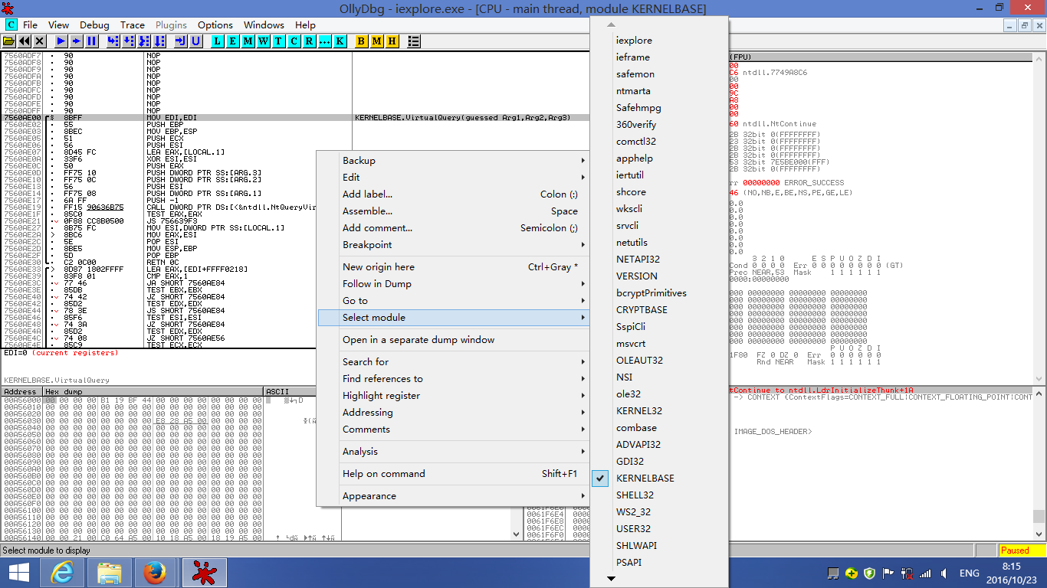Viewport: 1047px width, 588px height.
Task: Open the Trace menu
Action: [132, 25]
